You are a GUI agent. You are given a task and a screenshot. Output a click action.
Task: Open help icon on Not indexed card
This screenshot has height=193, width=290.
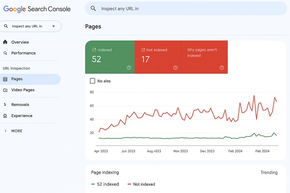coord(175,68)
